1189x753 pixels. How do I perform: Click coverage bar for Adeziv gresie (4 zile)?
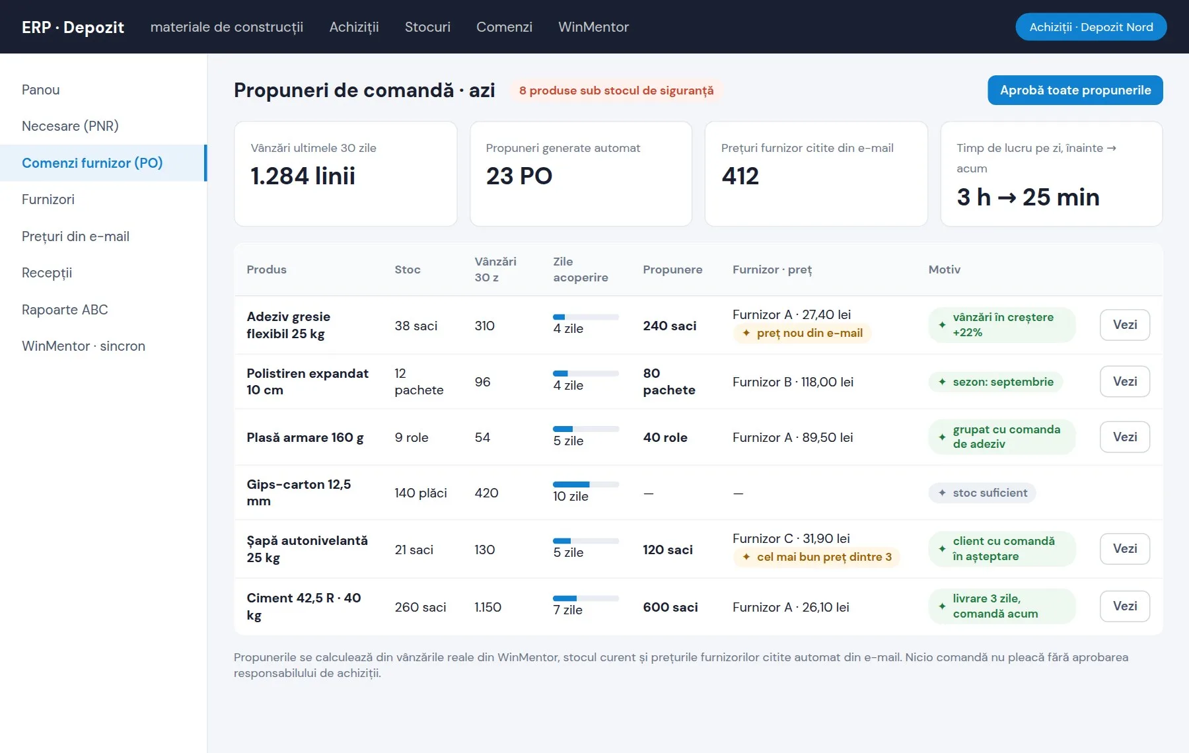[586, 317]
